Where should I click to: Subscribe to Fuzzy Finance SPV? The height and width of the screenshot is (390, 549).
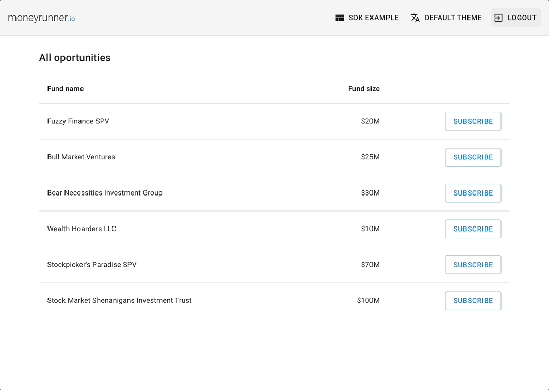coord(473,122)
